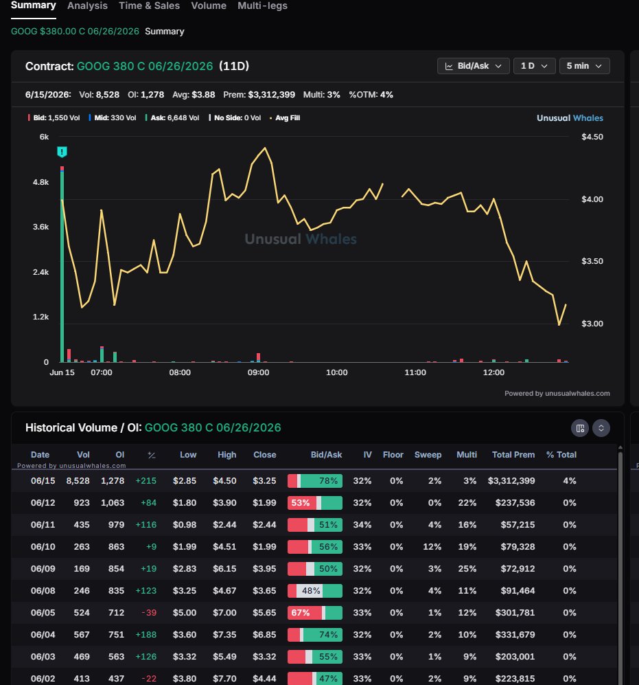The height and width of the screenshot is (685, 639).
Task: Sort table by Multi column
Action: (467, 455)
